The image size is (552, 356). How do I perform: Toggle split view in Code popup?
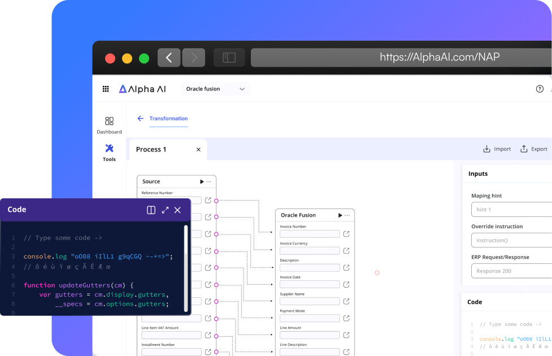pos(151,210)
